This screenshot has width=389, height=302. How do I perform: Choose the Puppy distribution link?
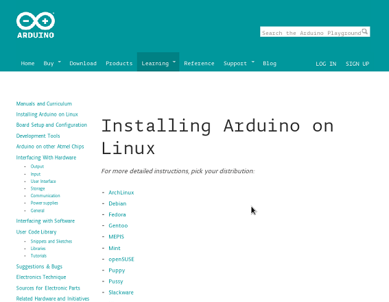[117, 270]
